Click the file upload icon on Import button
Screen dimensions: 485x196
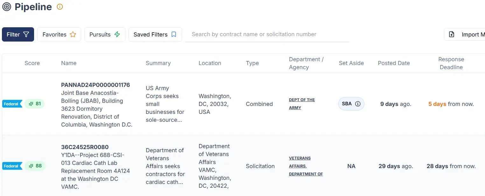(x=452, y=34)
